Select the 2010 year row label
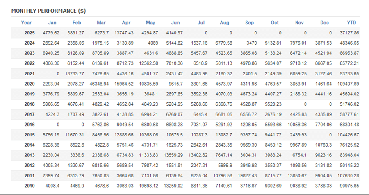The width and height of the screenshot is (369, 195). [30, 186]
